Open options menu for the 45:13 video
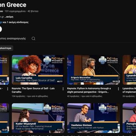This screenshot has height=136, width=136. 8,89
